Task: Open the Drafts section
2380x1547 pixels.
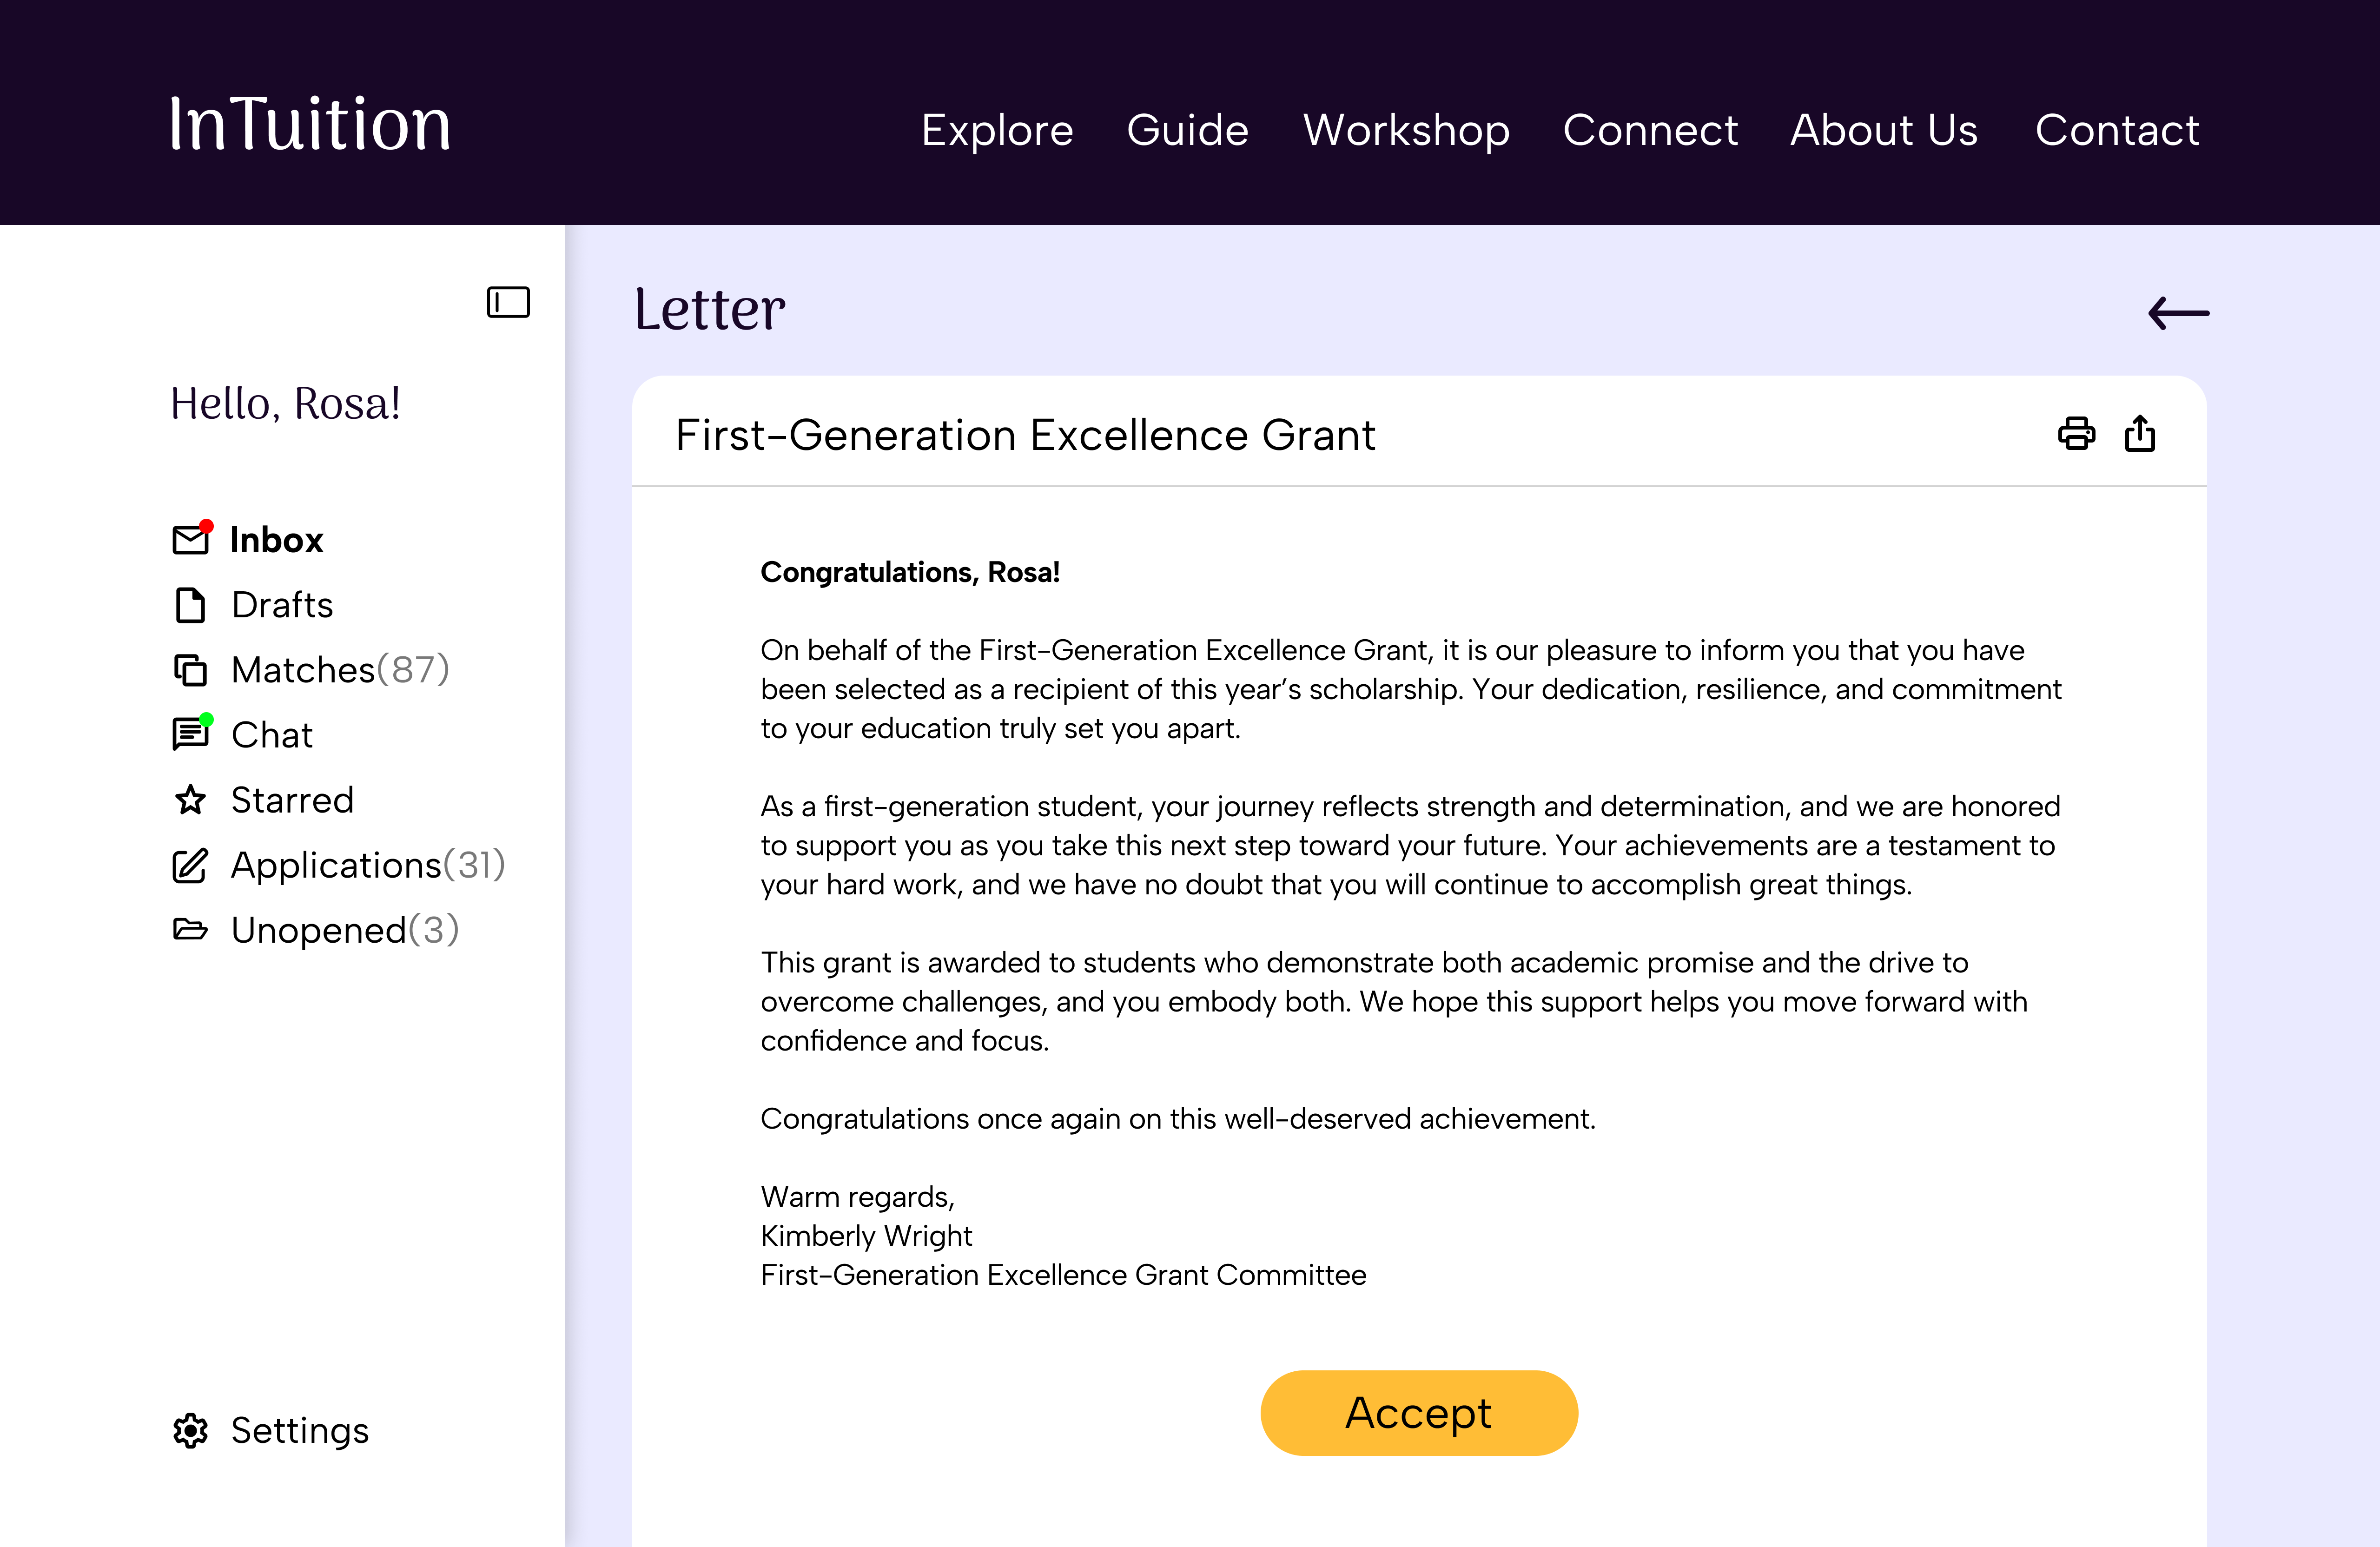Action: 282,605
